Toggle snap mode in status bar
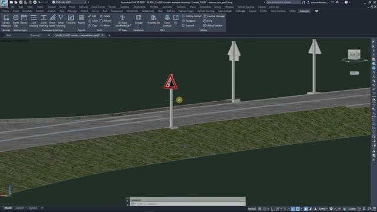This screenshot has width=377, height=212. [x=264, y=209]
